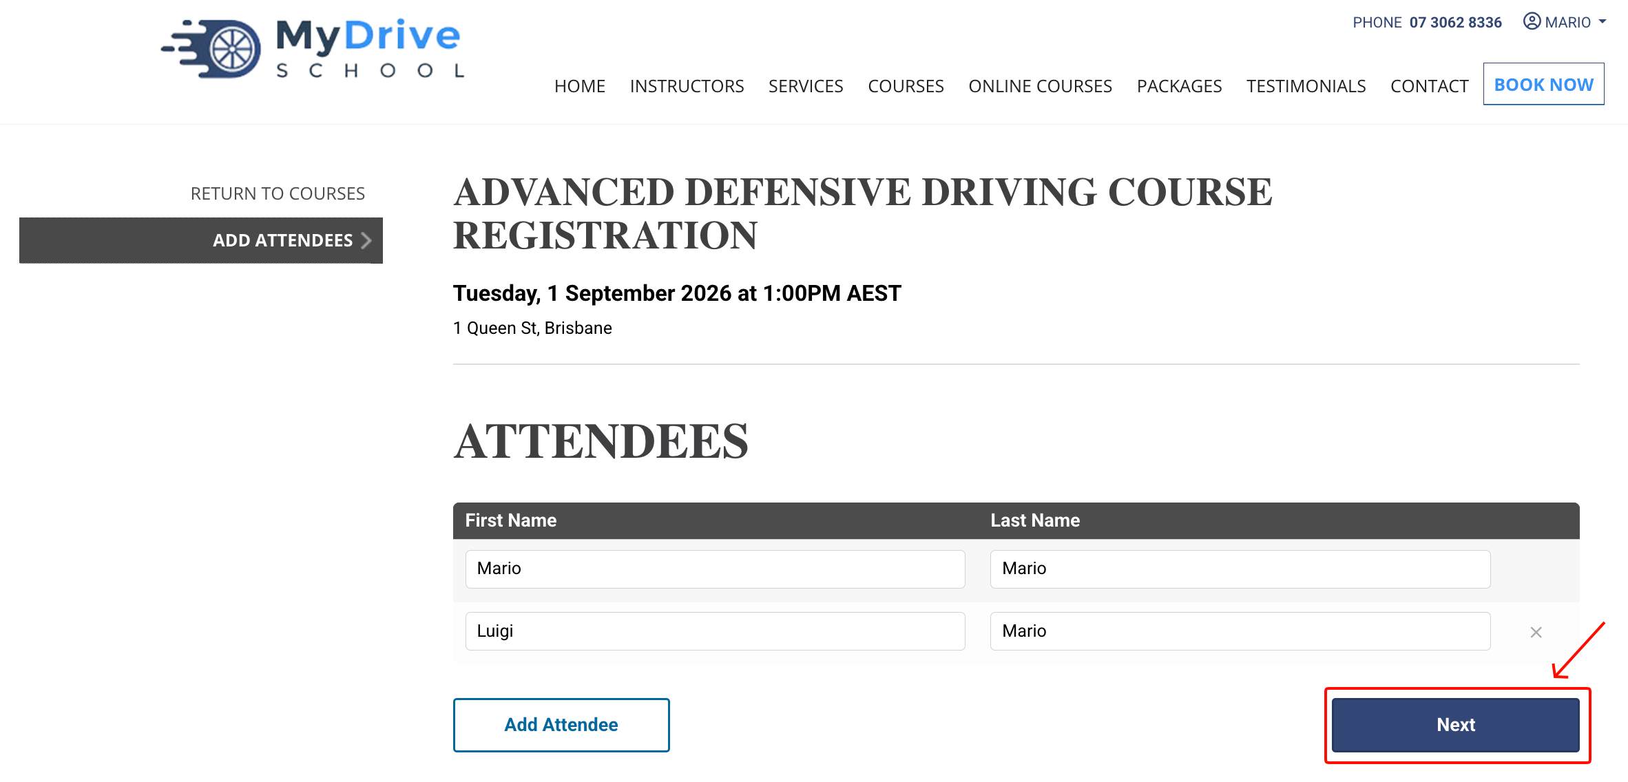Viewport: 1628px width, 782px height.
Task: Open the SERVICES menu item
Action: pos(806,86)
